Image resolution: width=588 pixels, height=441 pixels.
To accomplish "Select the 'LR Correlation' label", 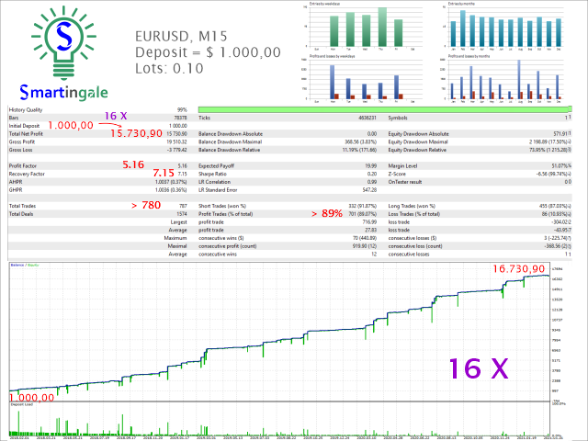I will (x=214, y=182).
